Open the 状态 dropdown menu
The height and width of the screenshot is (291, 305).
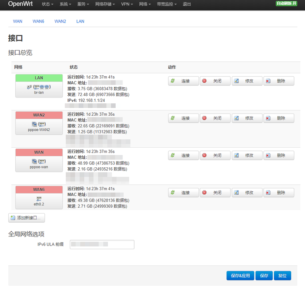(x=48, y=4)
